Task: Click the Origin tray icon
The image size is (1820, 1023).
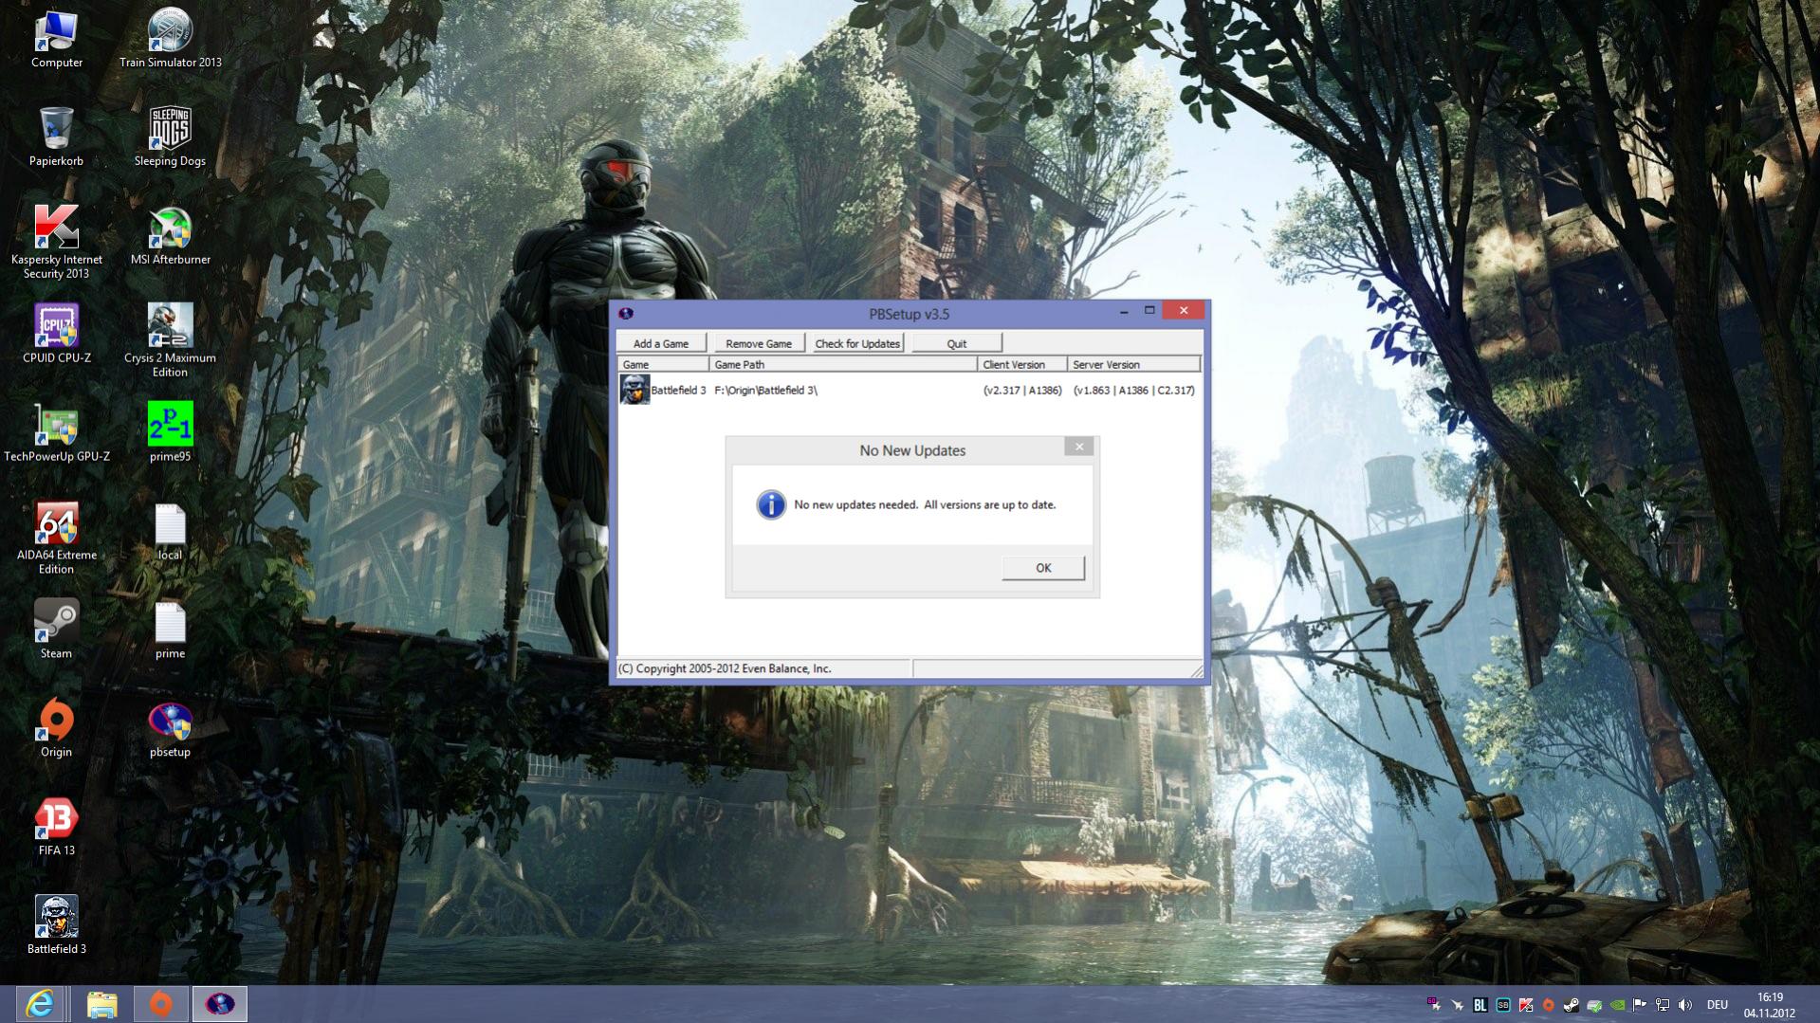Action: click(x=1549, y=1005)
